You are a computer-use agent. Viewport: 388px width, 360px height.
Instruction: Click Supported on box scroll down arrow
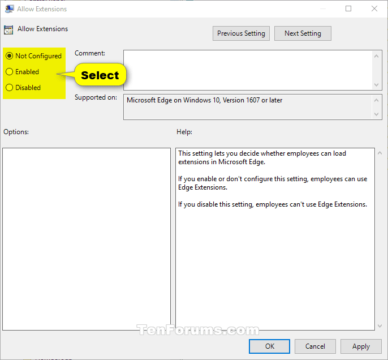coord(376,114)
